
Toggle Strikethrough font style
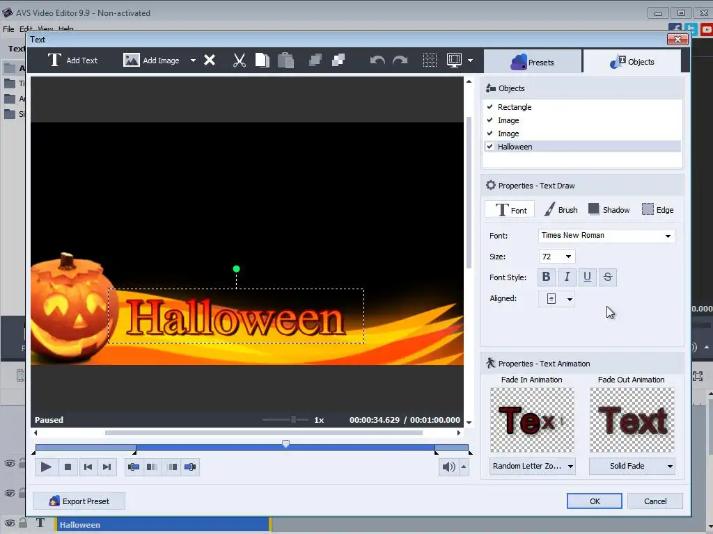(607, 277)
